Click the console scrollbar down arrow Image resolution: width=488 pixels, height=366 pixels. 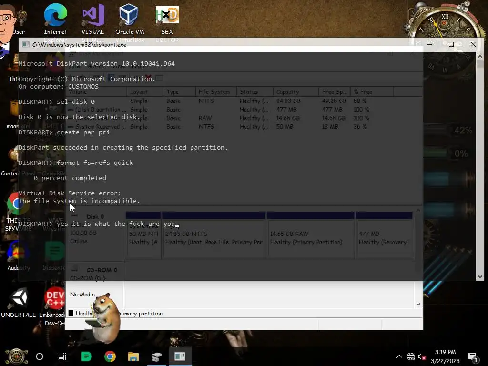click(480, 277)
